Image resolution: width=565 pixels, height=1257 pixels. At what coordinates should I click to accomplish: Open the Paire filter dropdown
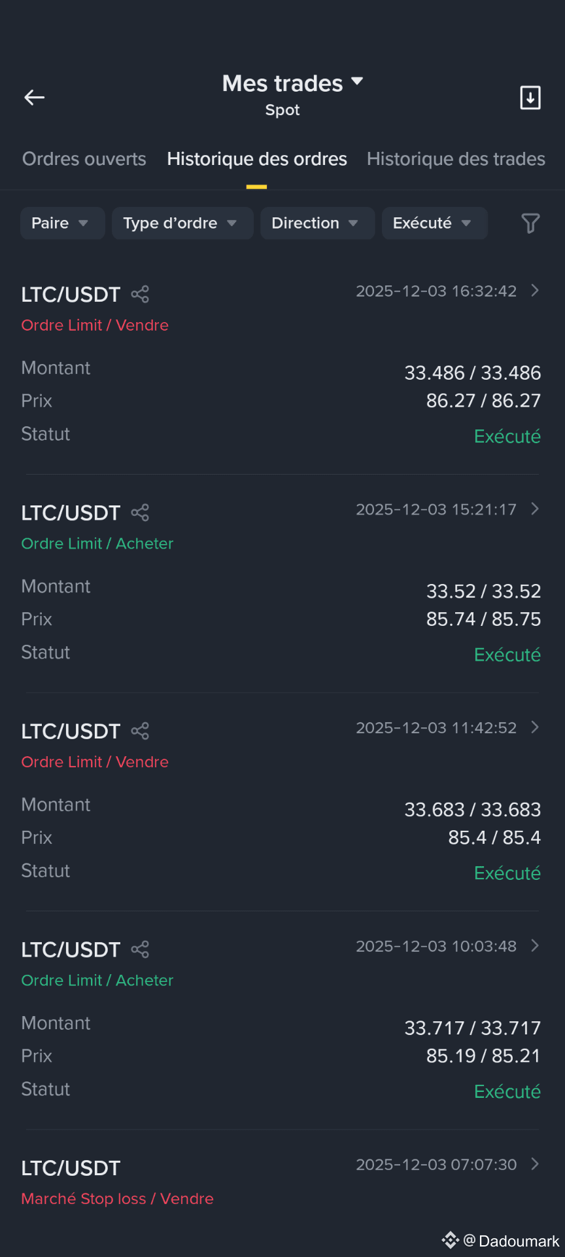coord(63,223)
